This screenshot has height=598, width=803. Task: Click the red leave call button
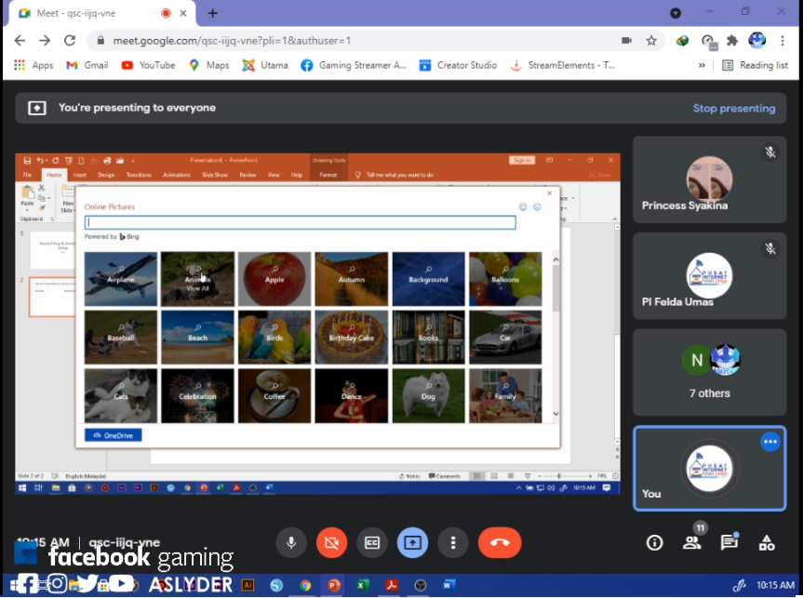coord(500,542)
